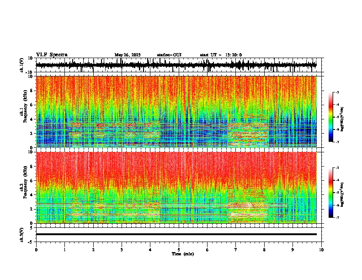Click the "8" kHz tick on the ch.2 spectrogram
Viewport: 362px width, 280px height.
click(x=32, y=167)
